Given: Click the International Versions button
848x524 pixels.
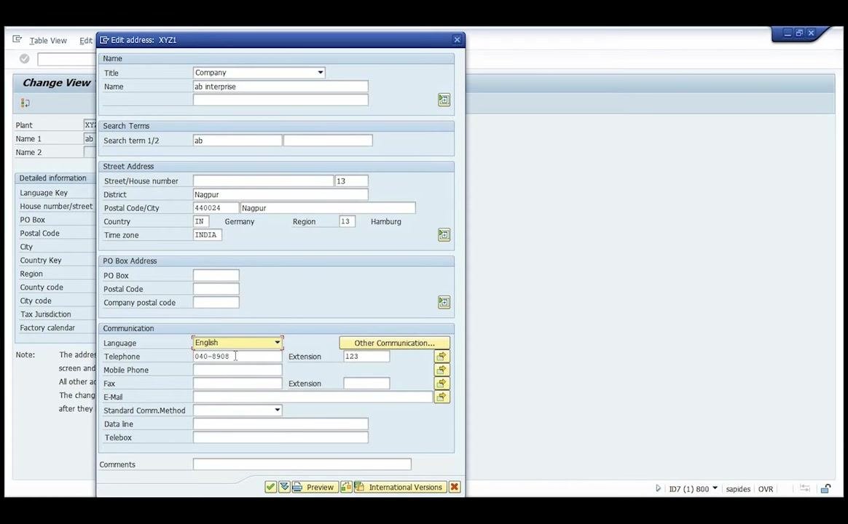Looking at the screenshot, I should (400, 488).
